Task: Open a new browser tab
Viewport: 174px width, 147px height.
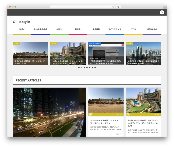Action: (165, 8)
